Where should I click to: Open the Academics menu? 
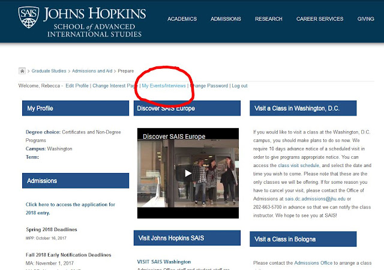pyautogui.click(x=182, y=19)
